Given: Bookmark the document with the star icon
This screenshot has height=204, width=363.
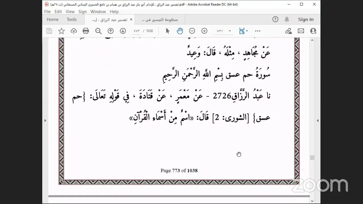Looking at the screenshot, I should (61, 31).
